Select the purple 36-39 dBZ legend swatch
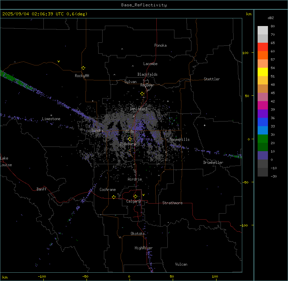This screenshot has width=288, height=281. [x=263, y=114]
